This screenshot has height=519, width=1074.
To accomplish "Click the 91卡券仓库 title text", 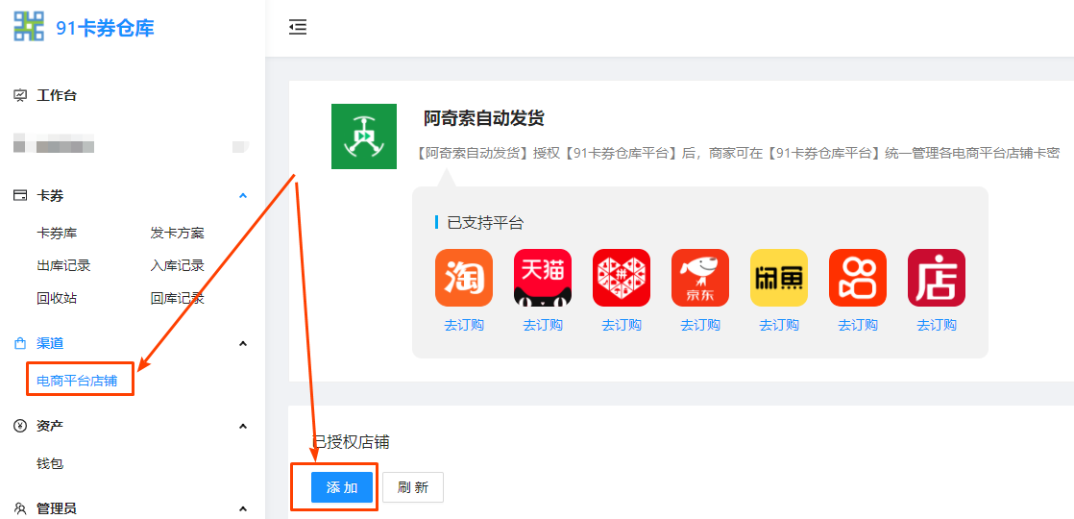I will [105, 28].
